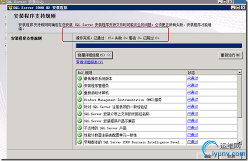Click rule text 重新启动计算机
Screen dimensions: 248x161
(96, 93)
